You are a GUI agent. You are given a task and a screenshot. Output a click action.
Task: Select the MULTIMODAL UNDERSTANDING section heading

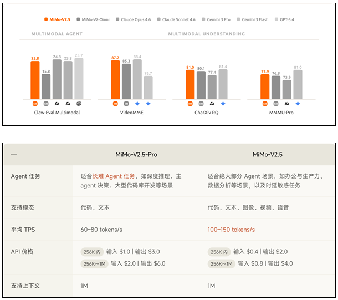click(206, 34)
